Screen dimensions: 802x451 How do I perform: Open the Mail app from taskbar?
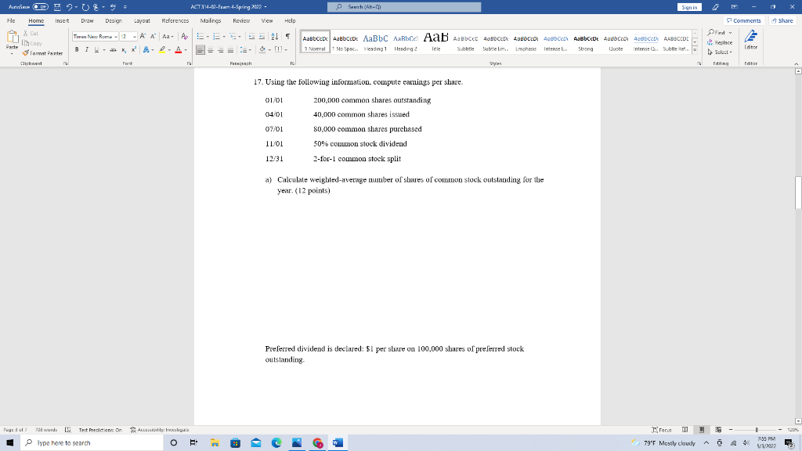coord(256,443)
